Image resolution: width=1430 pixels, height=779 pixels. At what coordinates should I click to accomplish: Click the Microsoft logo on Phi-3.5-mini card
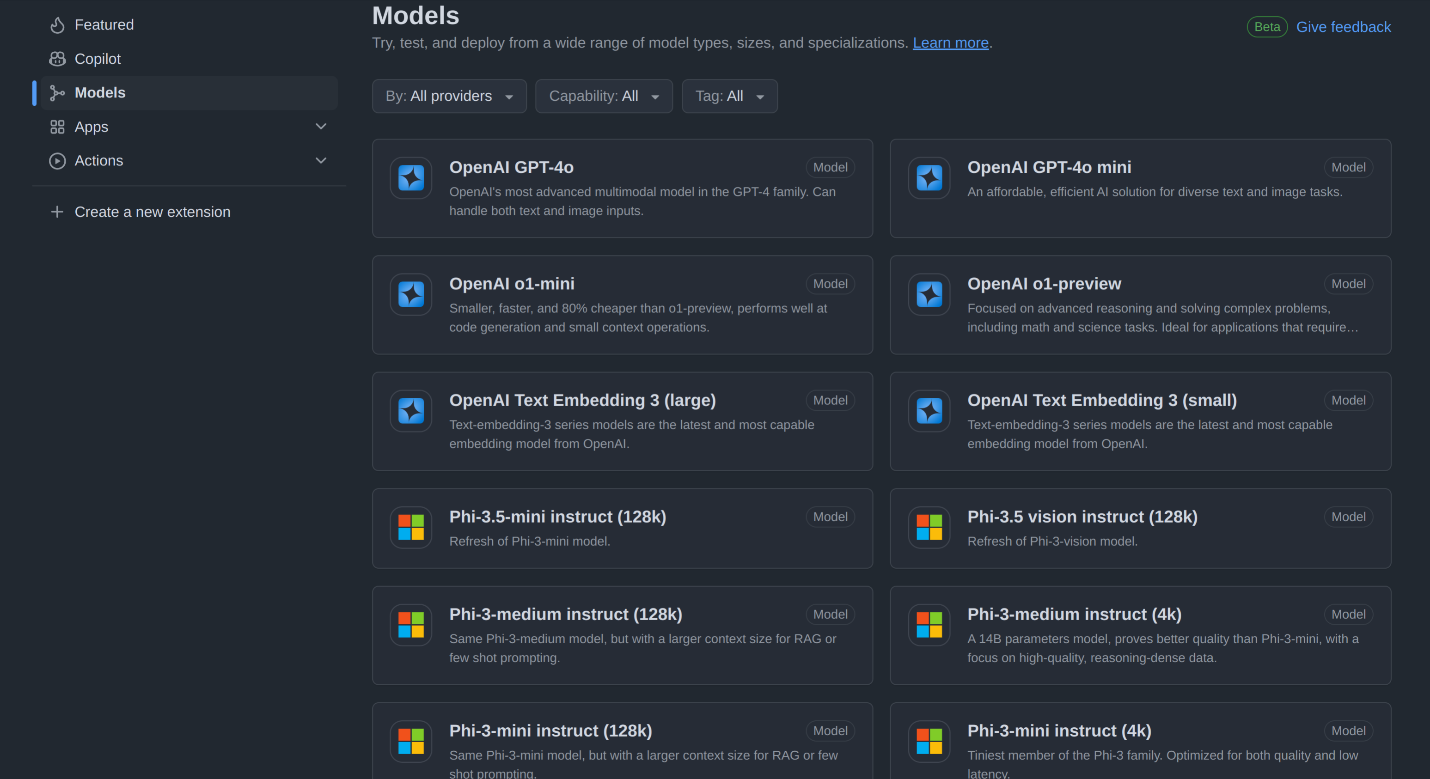pos(410,528)
